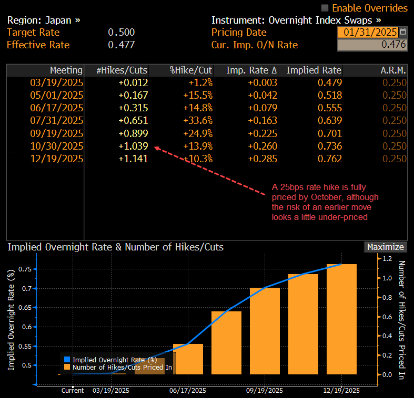Image resolution: width=414 pixels, height=398 pixels.
Task: Sort by the #Hikes/Cuts column header
Action: click(x=116, y=70)
